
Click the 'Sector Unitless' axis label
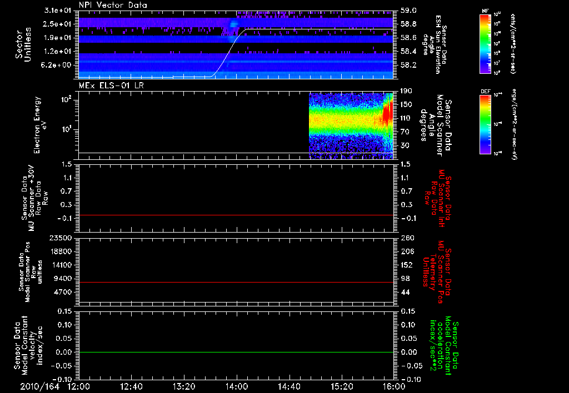(x=23, y=44)
